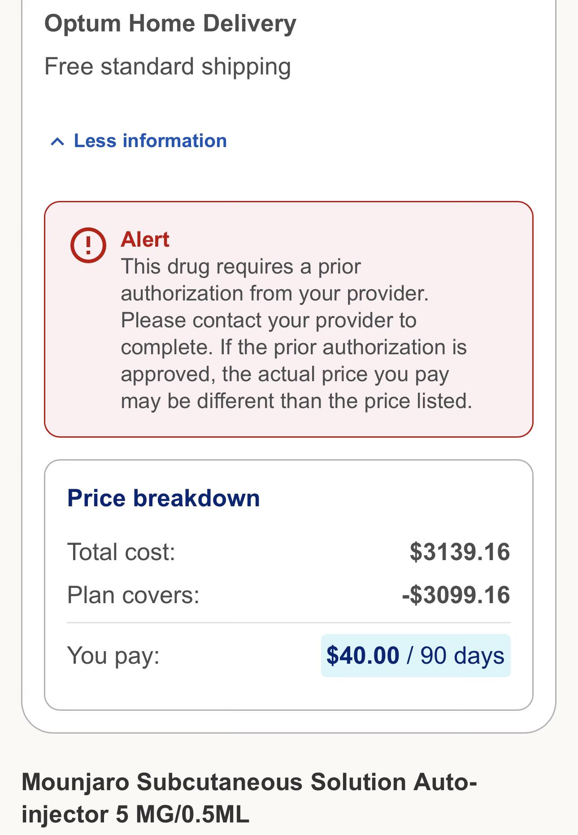Select the Optum Home Delivery heading
The height and width of the screenshot is (835, 578).
pos(170,24)
